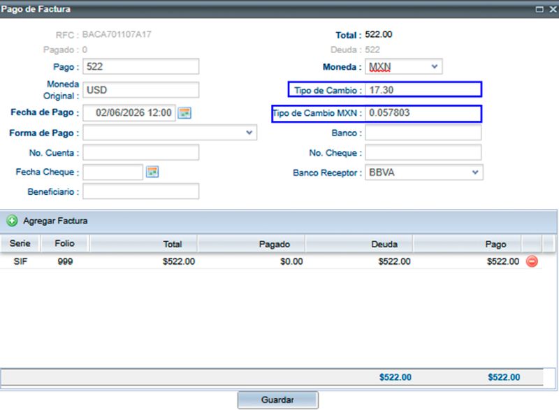Focus the No. Cheque input field
Screen dimensions: 559x410
coord(423,152)
